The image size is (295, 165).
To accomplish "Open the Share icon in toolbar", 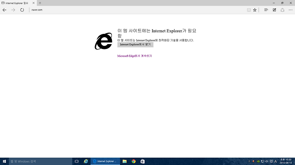I will click(x=282, y=10).
